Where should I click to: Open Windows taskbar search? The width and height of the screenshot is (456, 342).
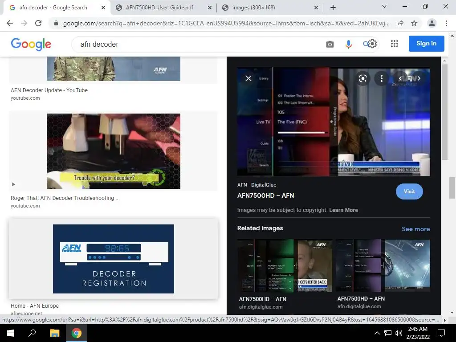32,333
